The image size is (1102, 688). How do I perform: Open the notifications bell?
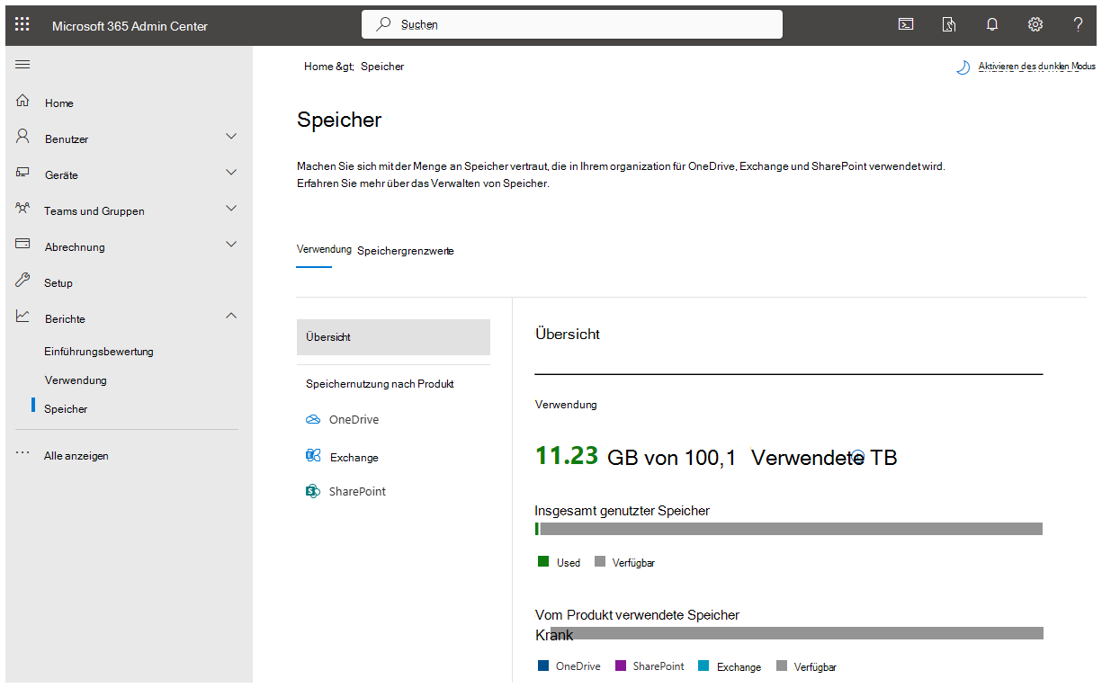(992, 25)
